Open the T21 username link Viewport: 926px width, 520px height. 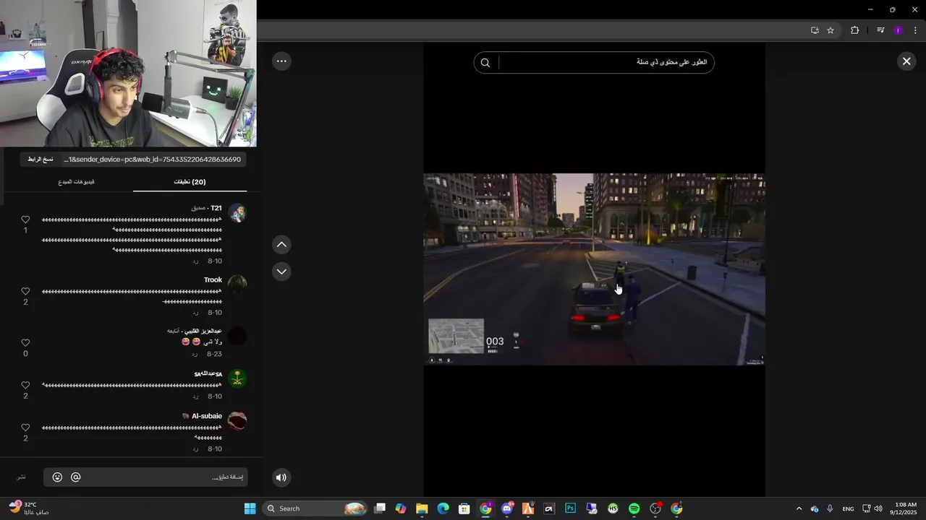point(216,208)
